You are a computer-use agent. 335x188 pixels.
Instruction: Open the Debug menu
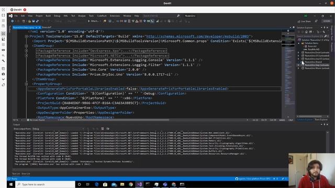(x=57, y=16)
